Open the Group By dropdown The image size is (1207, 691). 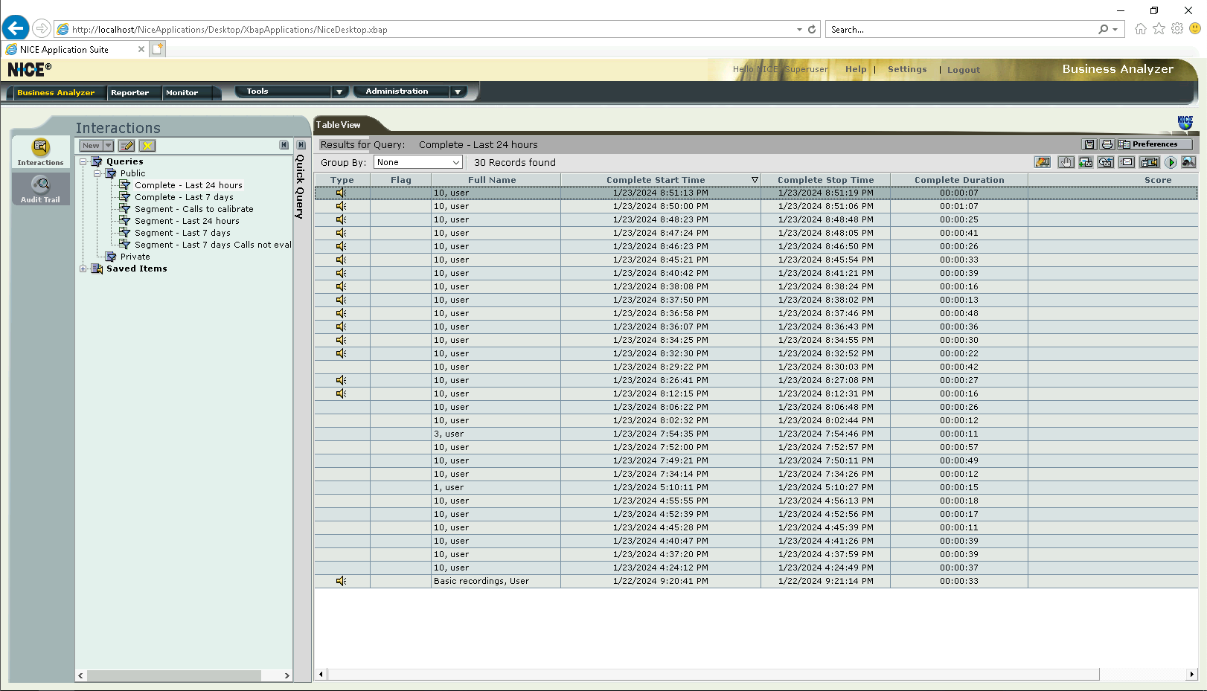tap(417, 162)
